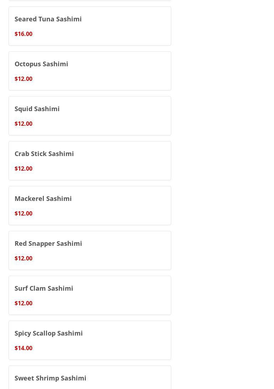The height and width of the screenshot is (389, 274).
Task: Click the price under Surf Clam Sashimi
Action: coord(23,303)
